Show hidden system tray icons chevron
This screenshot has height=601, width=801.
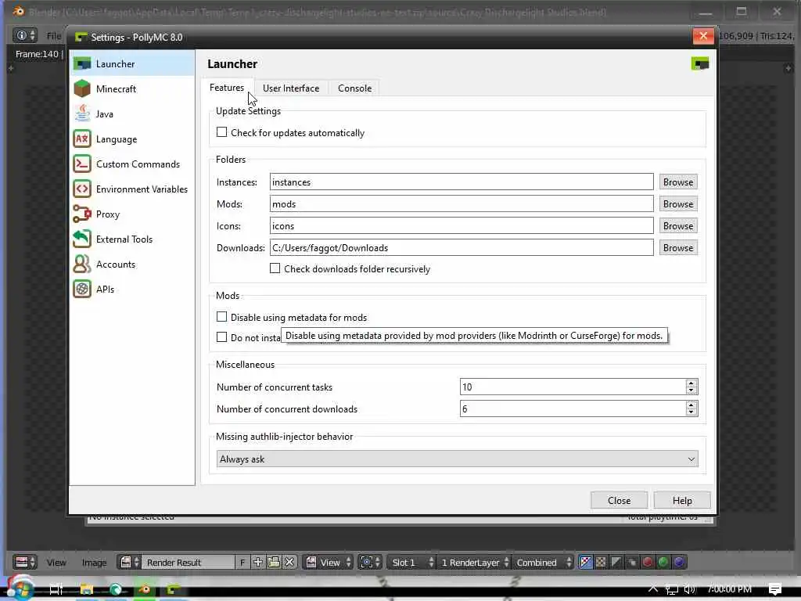pyautogui.click(x=653, y=589)
